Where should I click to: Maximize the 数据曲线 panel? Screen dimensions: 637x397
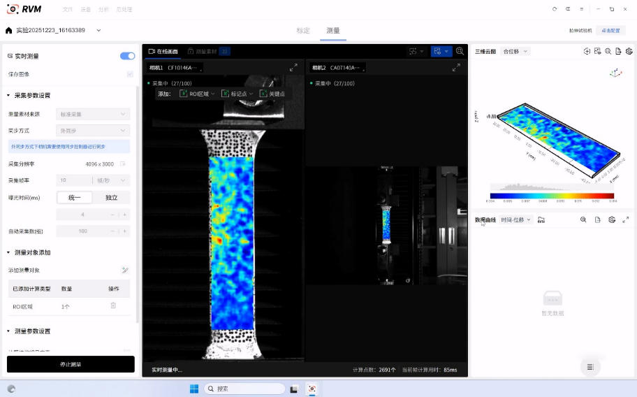coord(625,219)
